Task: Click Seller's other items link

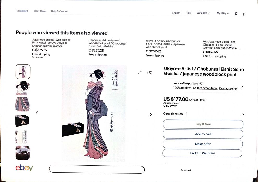Action: click(205, 88)
